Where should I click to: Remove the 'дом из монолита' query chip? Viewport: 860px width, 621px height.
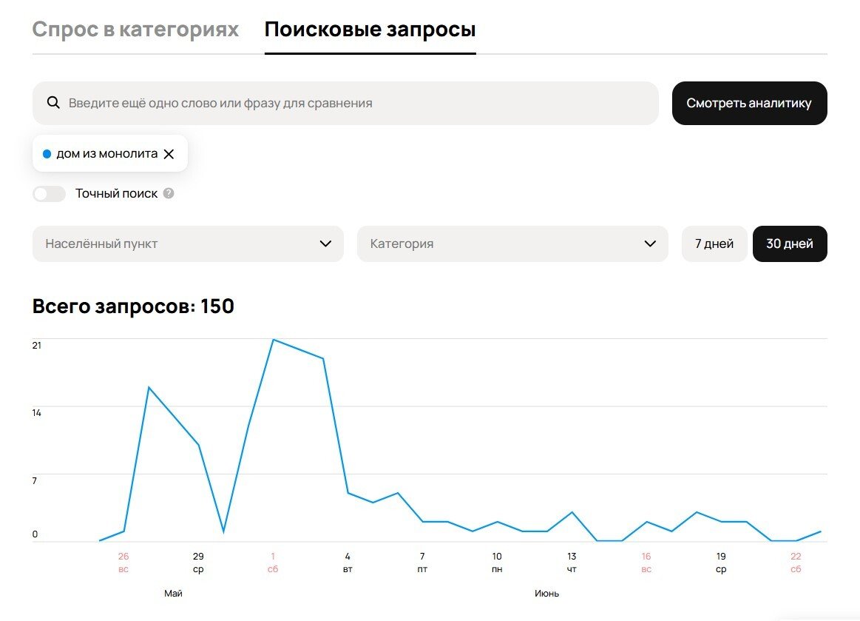(169, 154)
